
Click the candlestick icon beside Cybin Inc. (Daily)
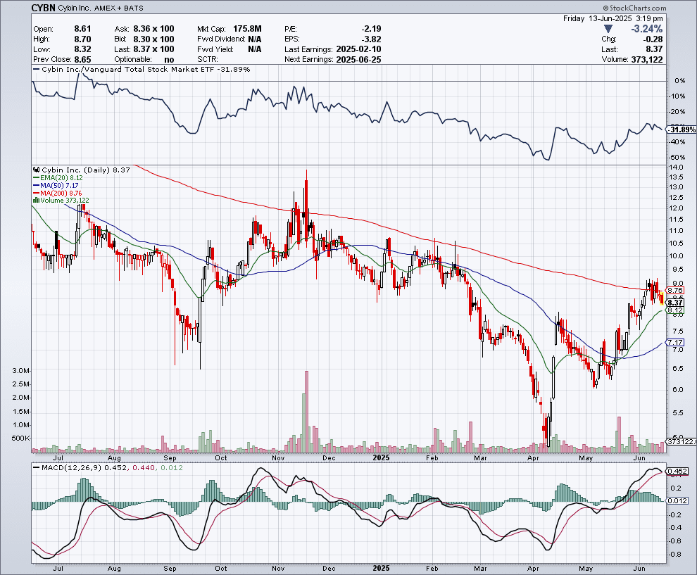tap(37, 170)
